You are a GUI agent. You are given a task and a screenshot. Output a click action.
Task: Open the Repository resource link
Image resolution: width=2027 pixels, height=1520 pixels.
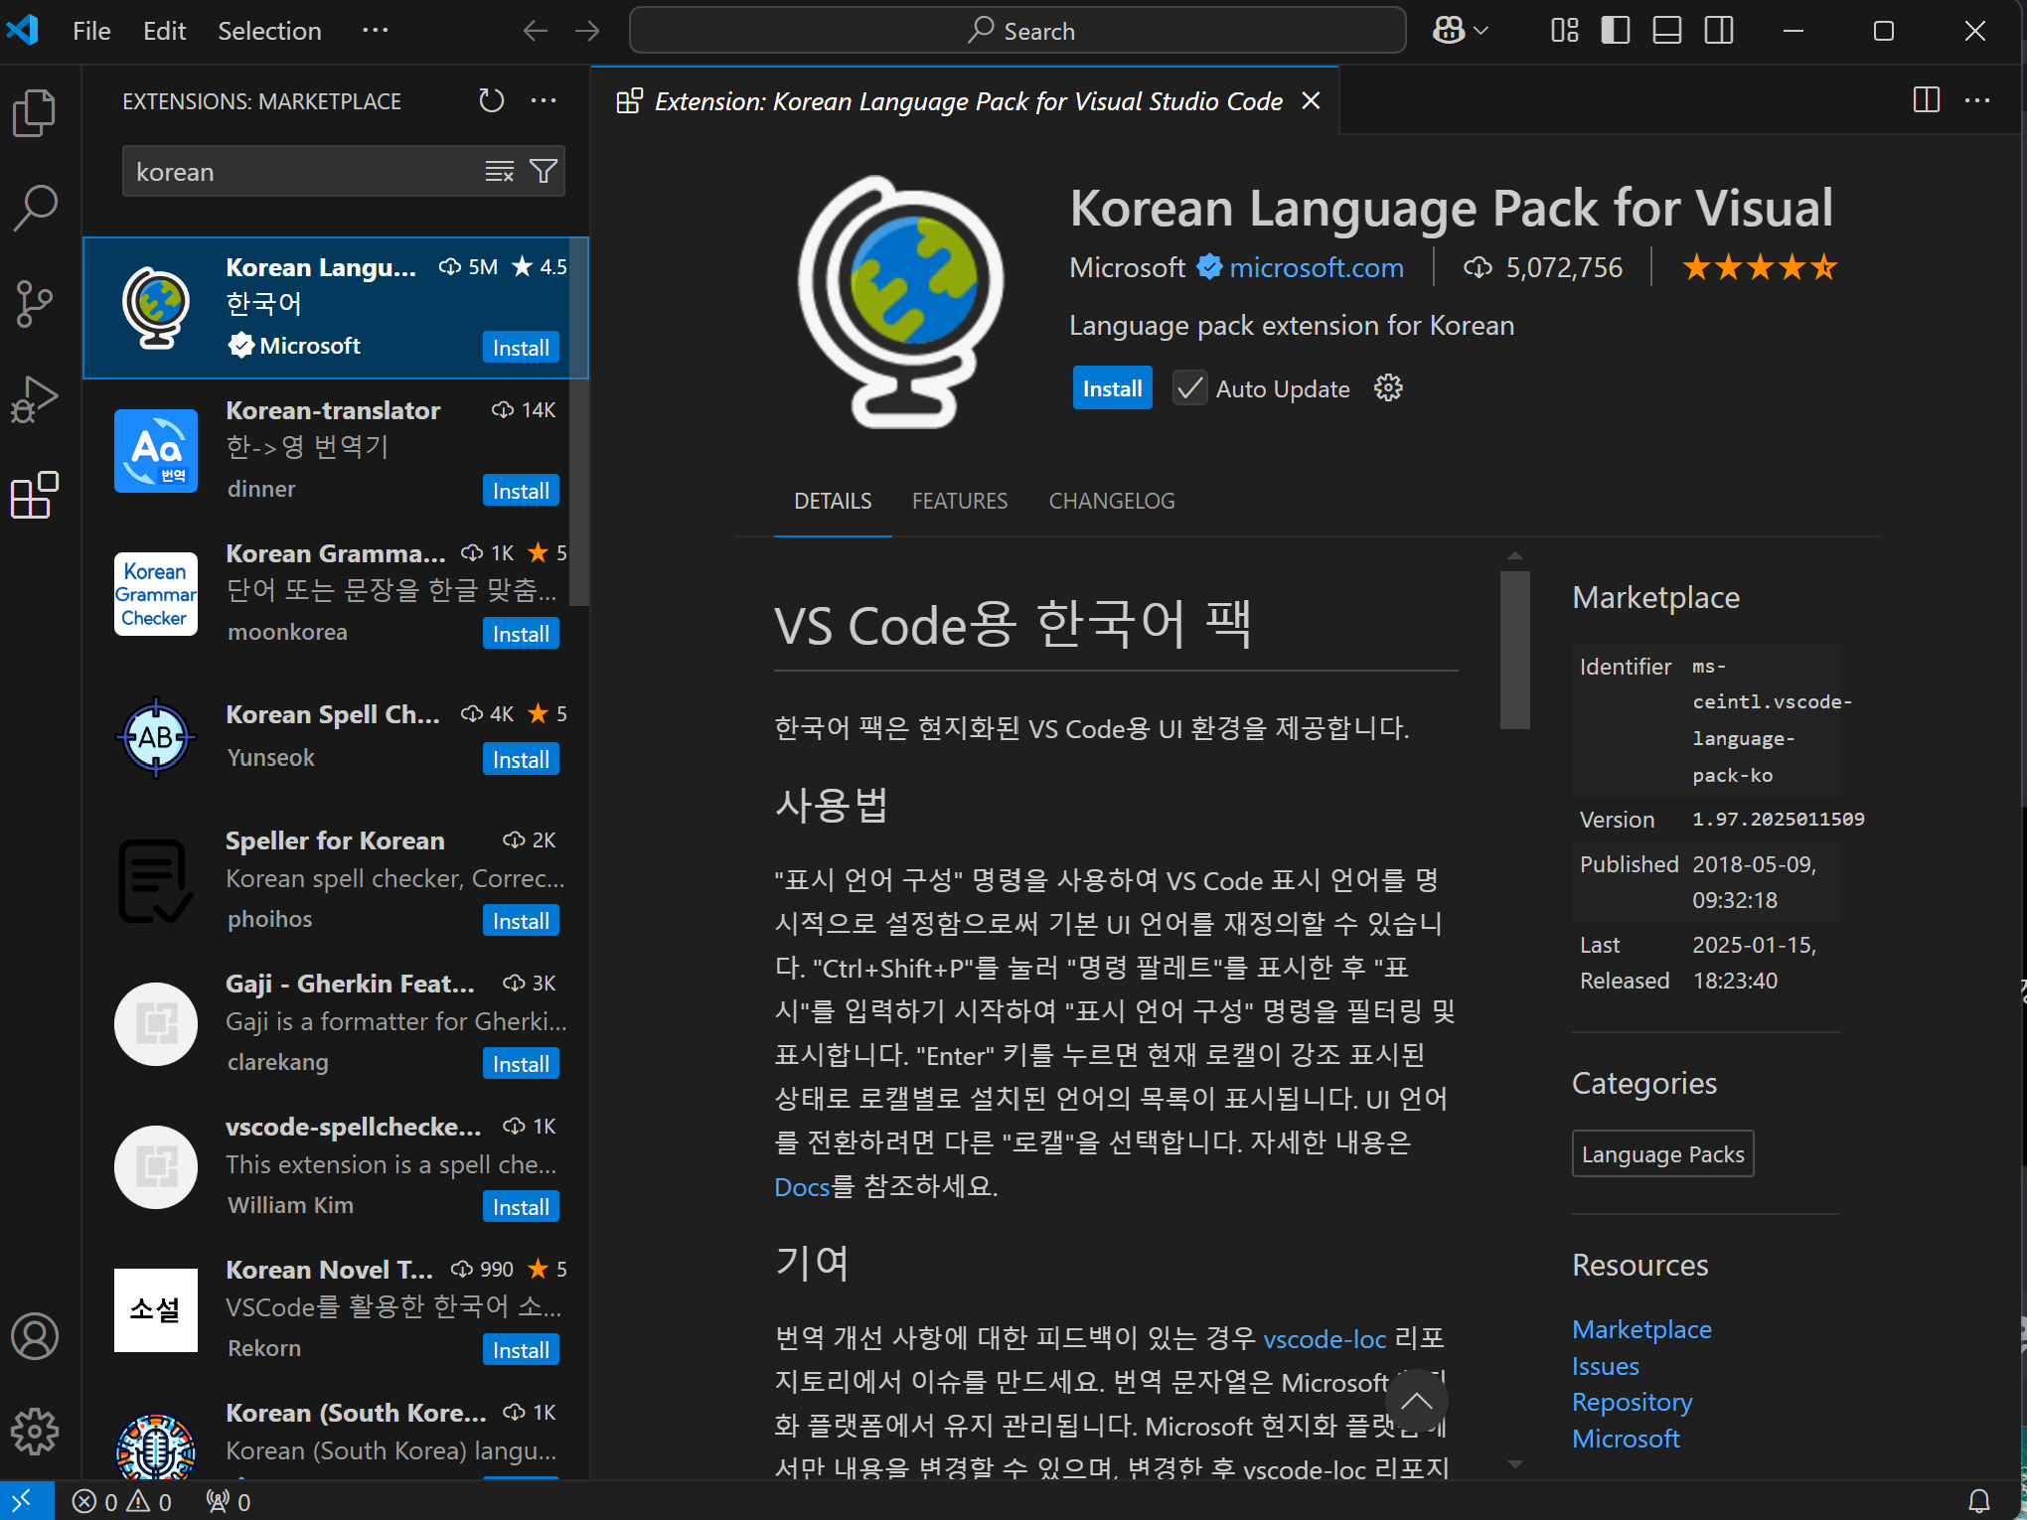click(1632, 1402)
